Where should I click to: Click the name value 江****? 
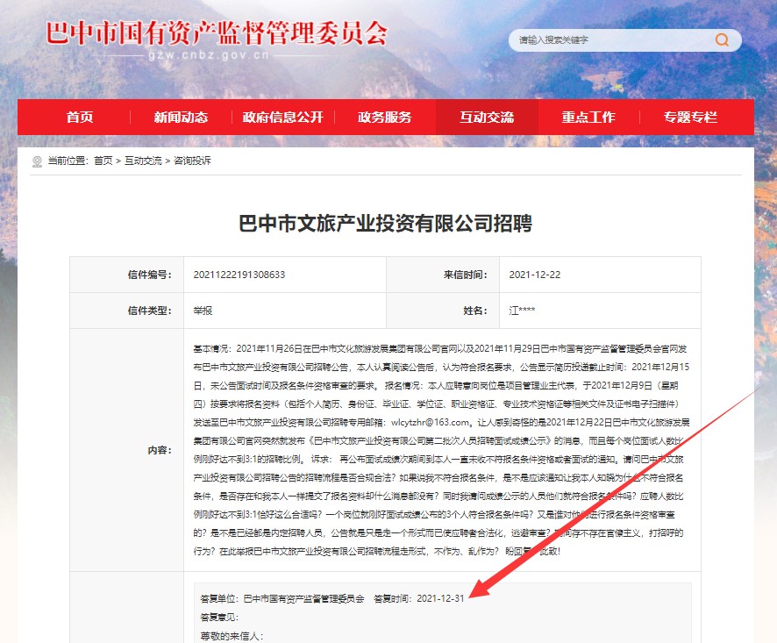[522, 311]
